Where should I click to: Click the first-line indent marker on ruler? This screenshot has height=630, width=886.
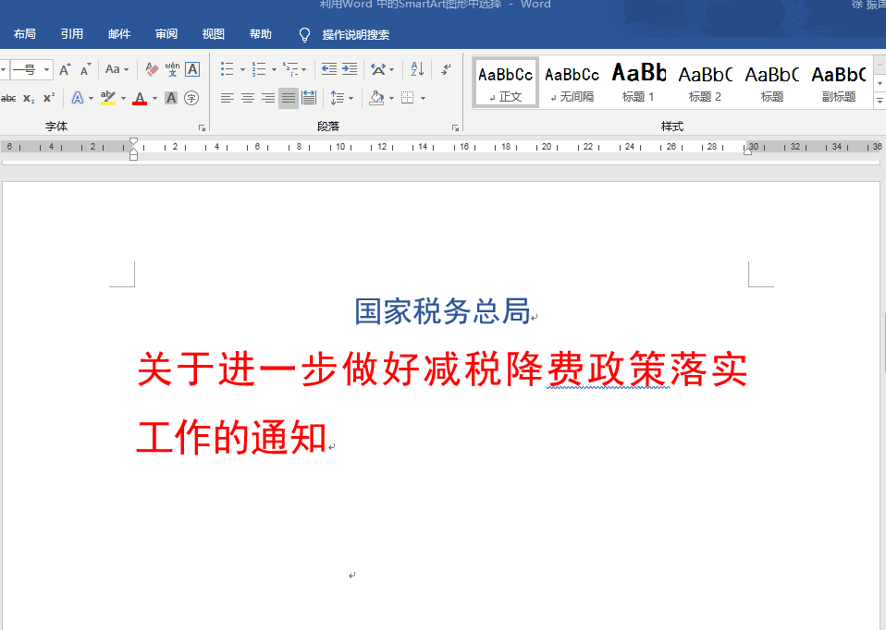(133, 141)
